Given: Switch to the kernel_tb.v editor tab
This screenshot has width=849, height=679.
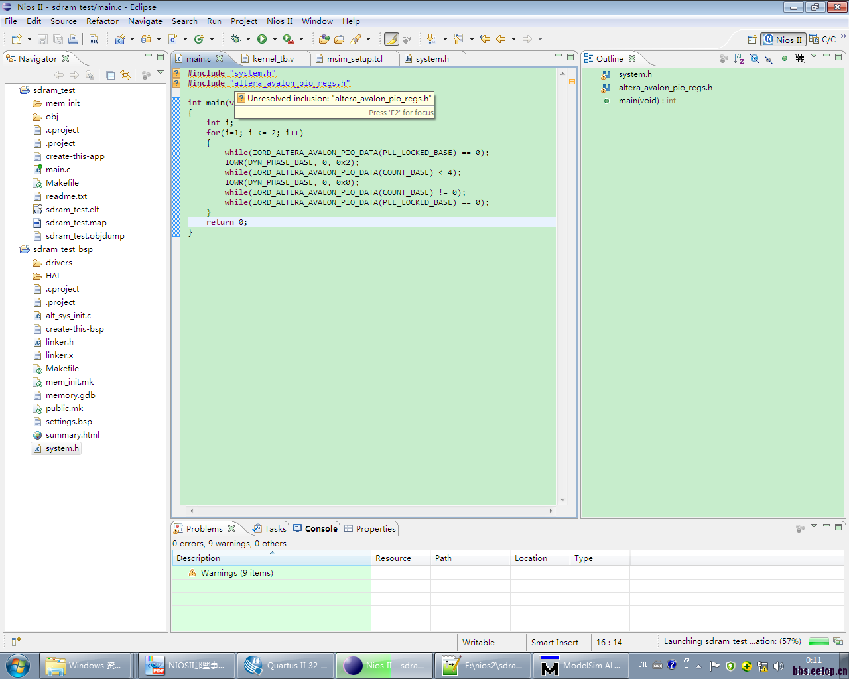Looking at the screenshot, I should pos(273,59).
